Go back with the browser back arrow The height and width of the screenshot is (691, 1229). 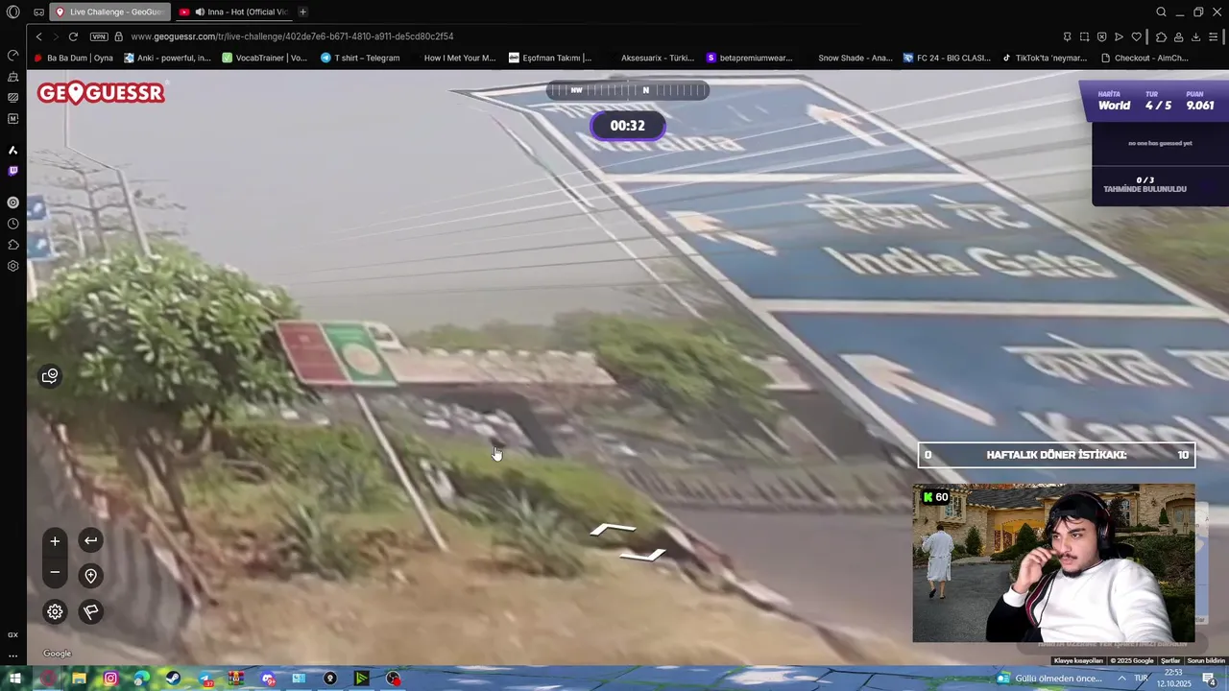click(38, 36)
